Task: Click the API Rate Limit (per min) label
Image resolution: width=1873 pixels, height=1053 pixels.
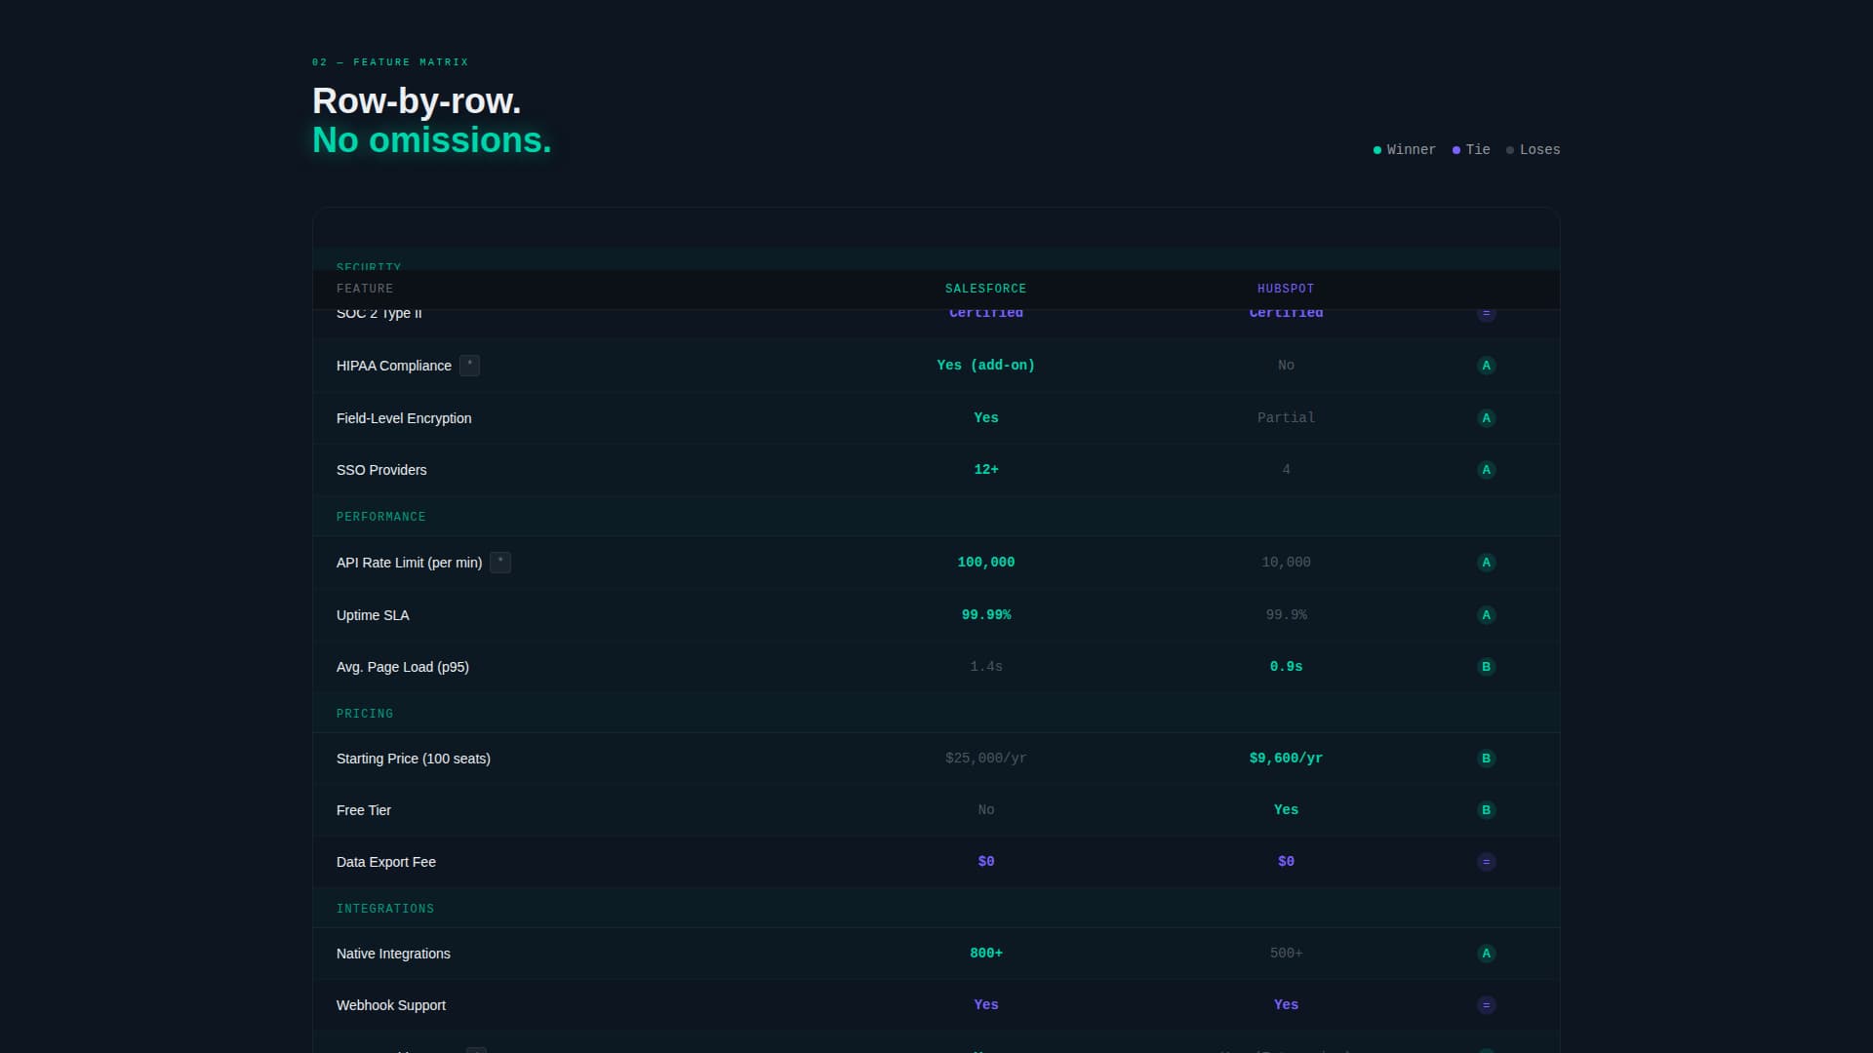Action: [x=410, y=563]
